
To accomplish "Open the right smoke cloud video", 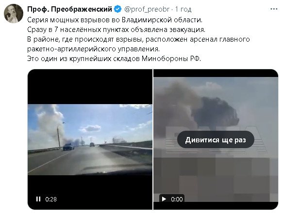I will [x=216, y=139].
